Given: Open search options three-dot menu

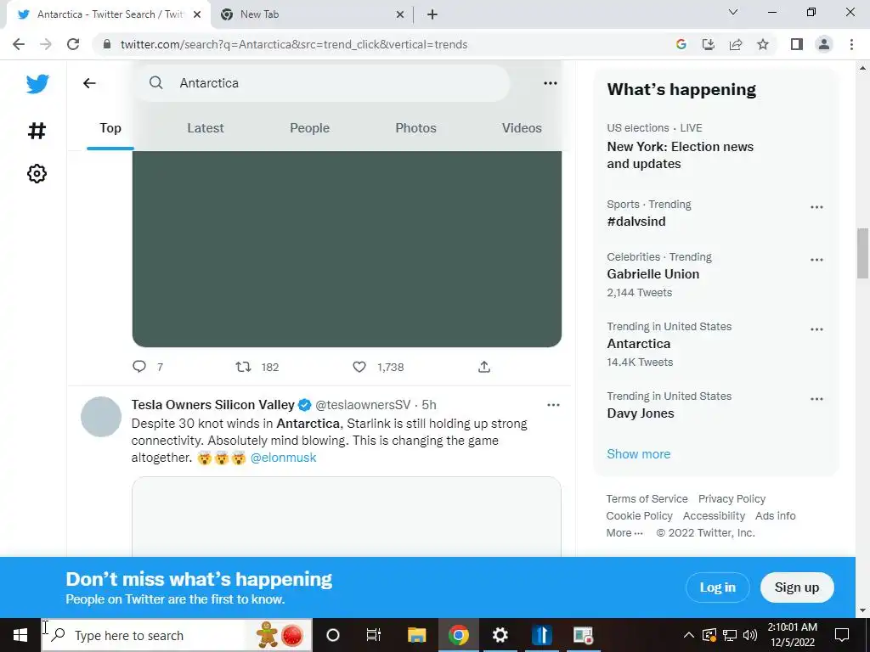Looking at the screenshot, I should 551,83.
